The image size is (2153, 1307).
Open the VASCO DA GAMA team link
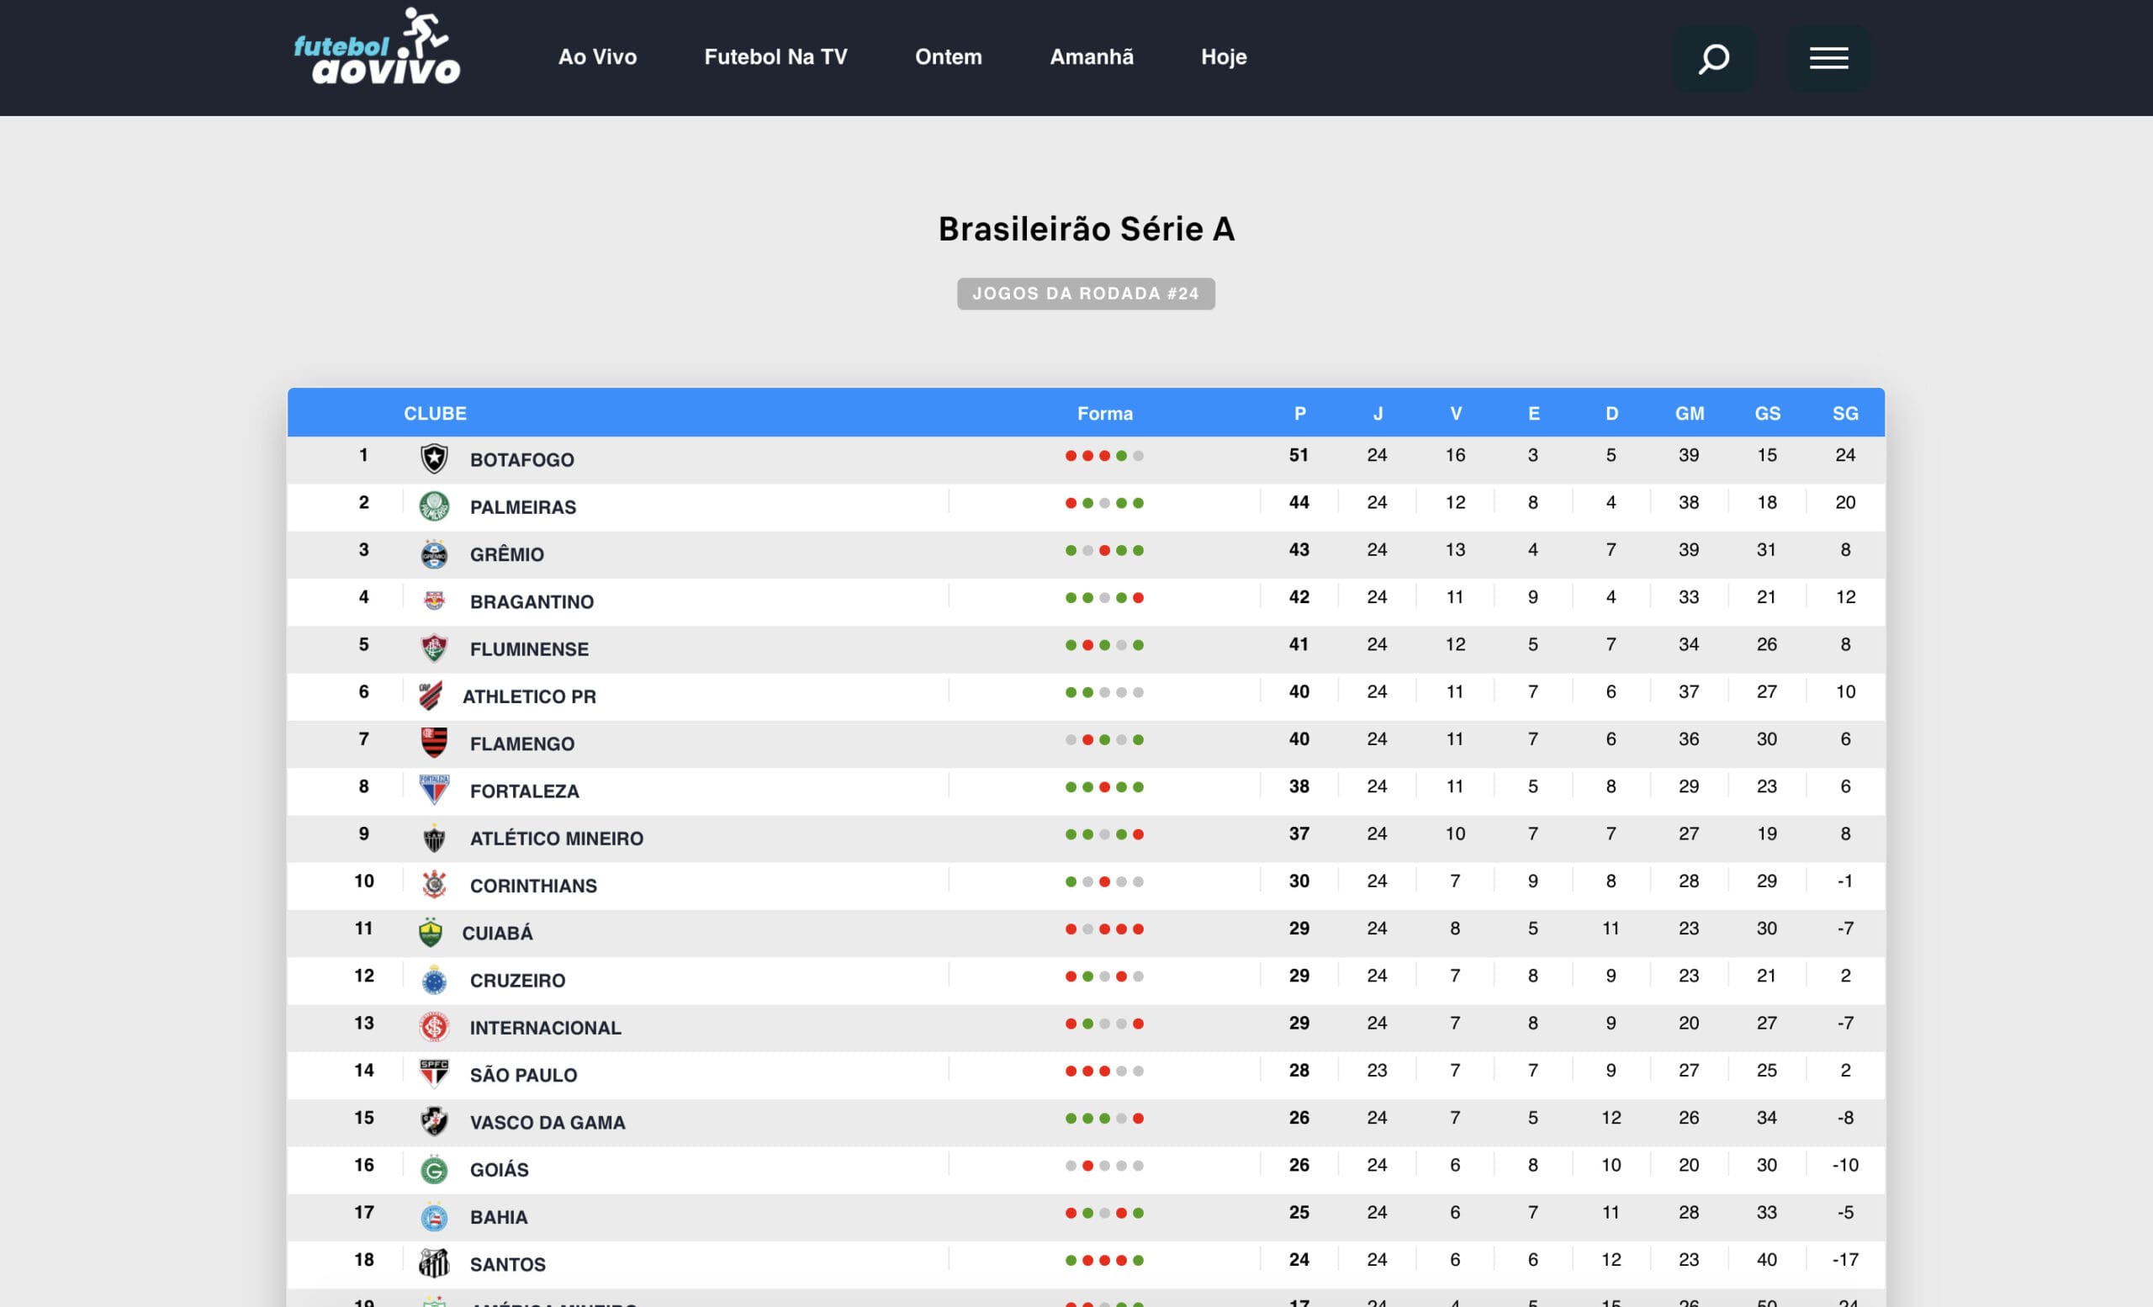pos(547,1123)
